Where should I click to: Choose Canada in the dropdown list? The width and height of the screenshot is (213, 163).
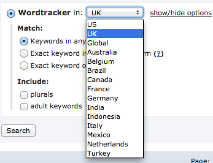(115, 80)
